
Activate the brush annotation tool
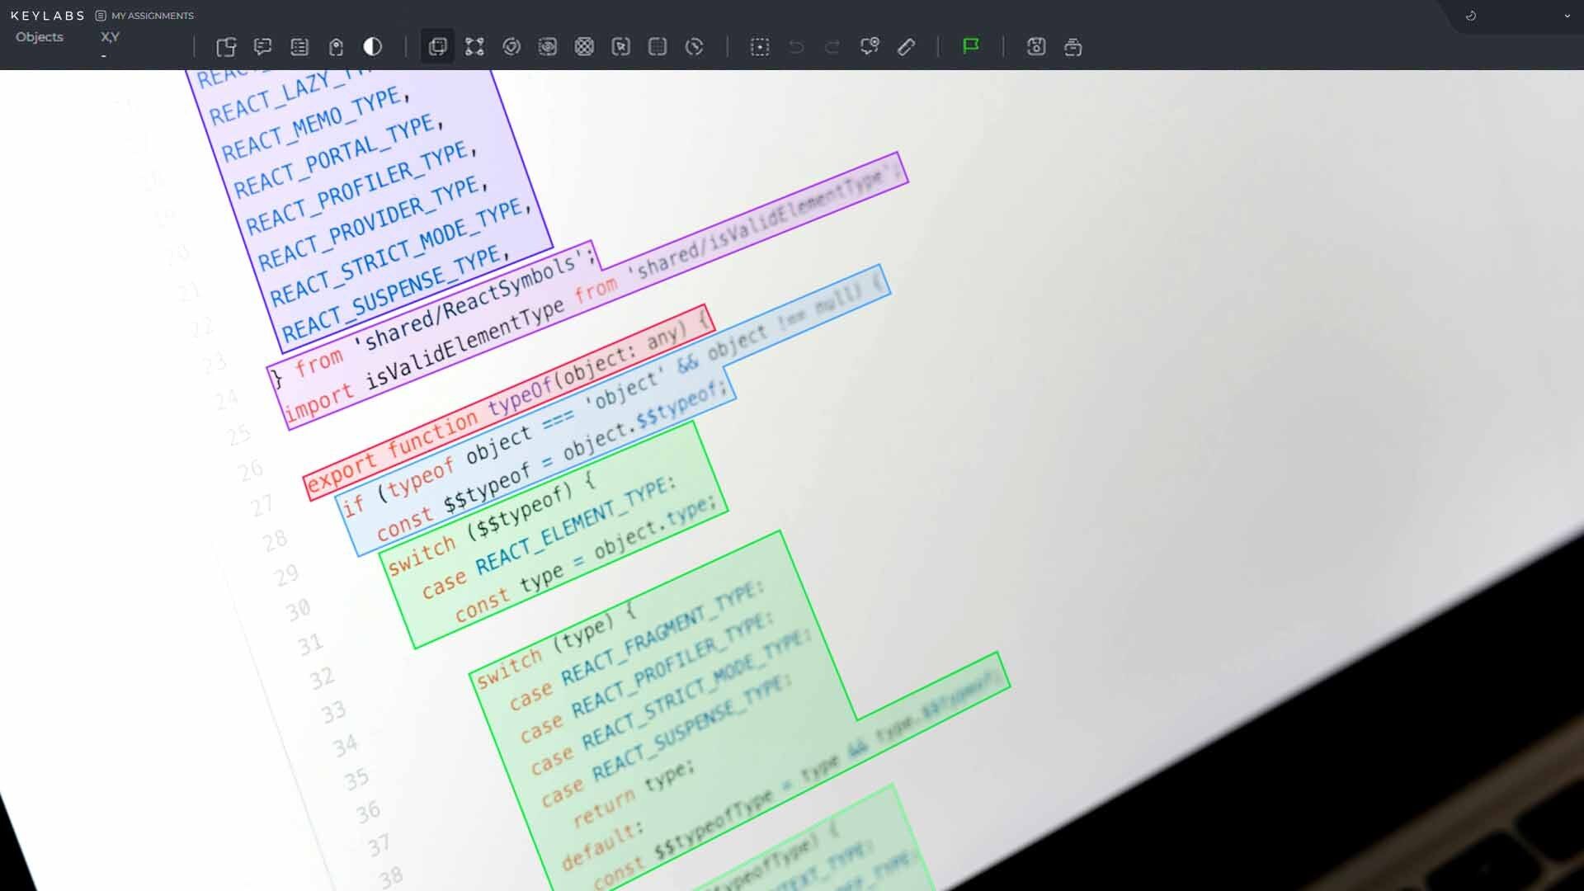906,47
